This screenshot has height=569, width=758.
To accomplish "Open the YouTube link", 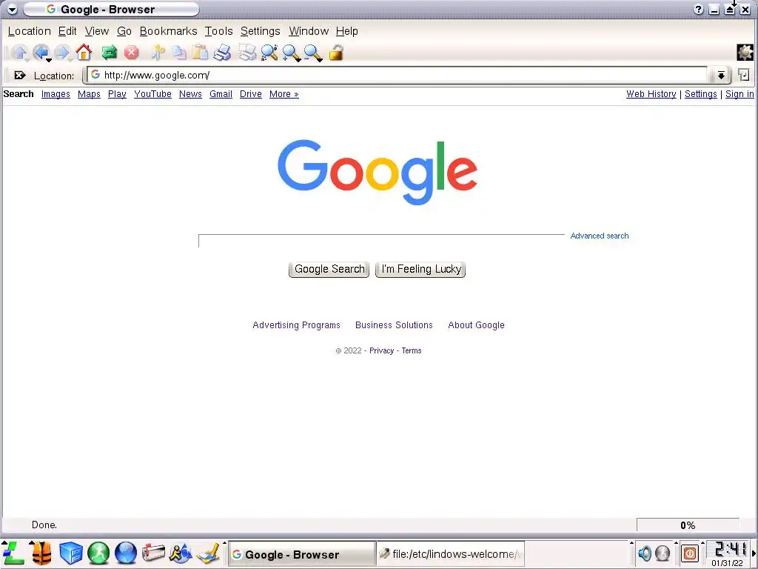I will [152, 94].
